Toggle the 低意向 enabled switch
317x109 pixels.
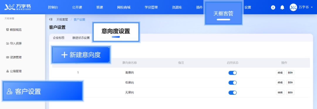pyautogui.click(x=232, y=82)
